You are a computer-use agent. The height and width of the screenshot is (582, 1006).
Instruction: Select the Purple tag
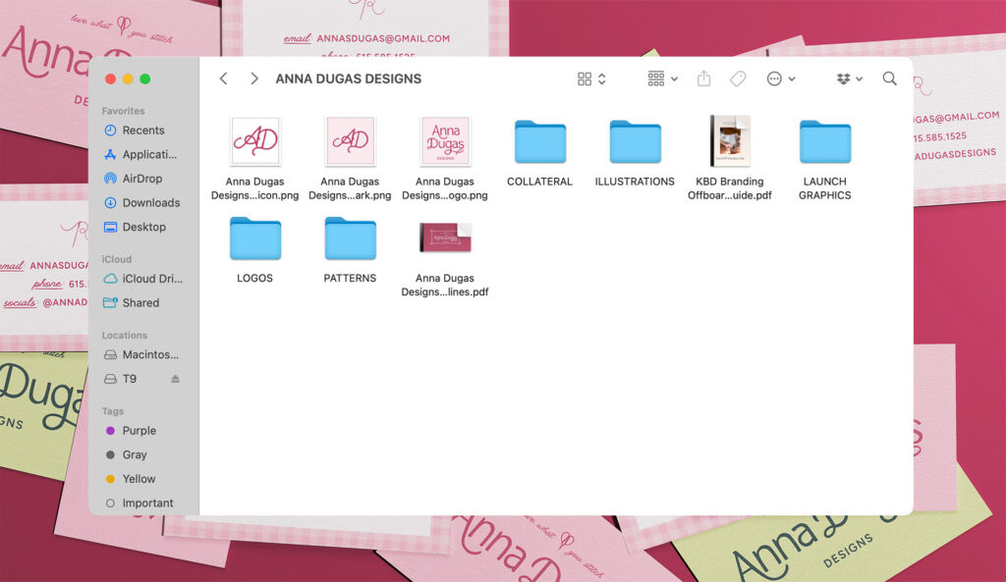click(116, 430)
